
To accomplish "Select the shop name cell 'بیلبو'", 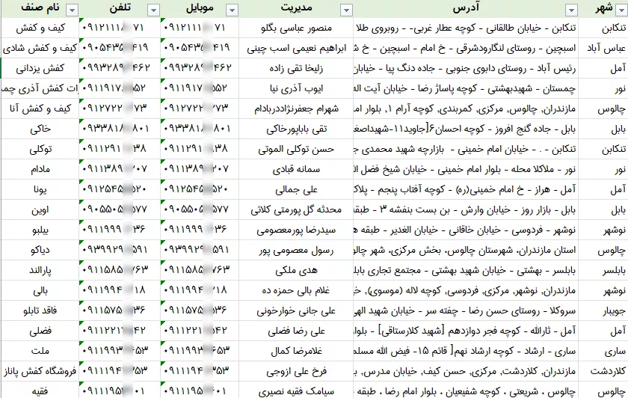I will point(40,230).
